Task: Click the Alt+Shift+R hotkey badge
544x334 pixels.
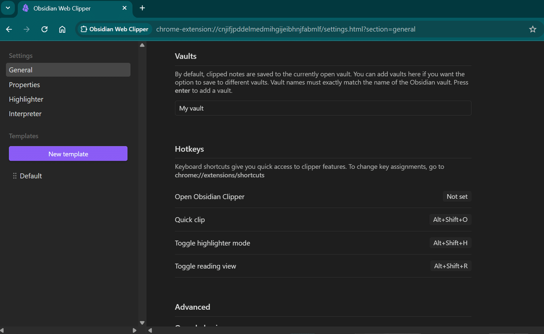Action: tap(451, 266)
